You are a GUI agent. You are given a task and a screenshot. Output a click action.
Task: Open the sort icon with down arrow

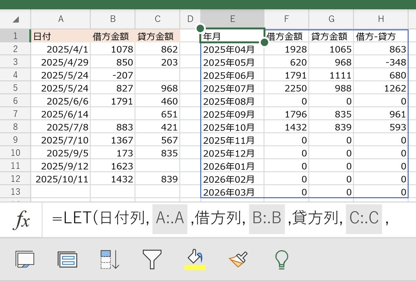click(x=110, y=259)
